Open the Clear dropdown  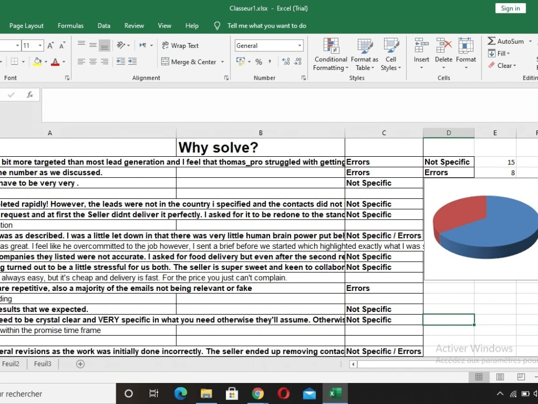[502, 65]
